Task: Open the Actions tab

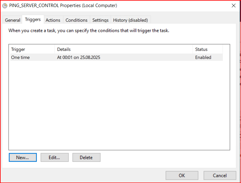Action: point(53,20)
